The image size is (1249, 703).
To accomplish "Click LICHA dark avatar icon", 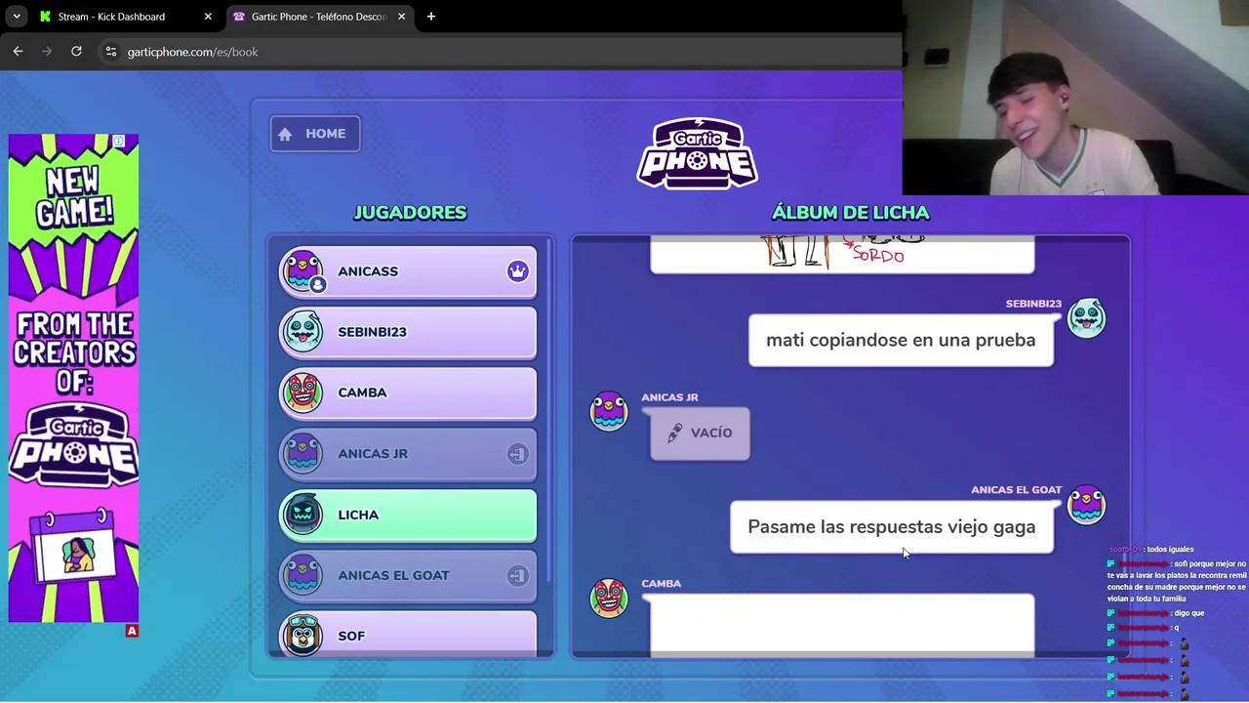I will coord(302,515).
